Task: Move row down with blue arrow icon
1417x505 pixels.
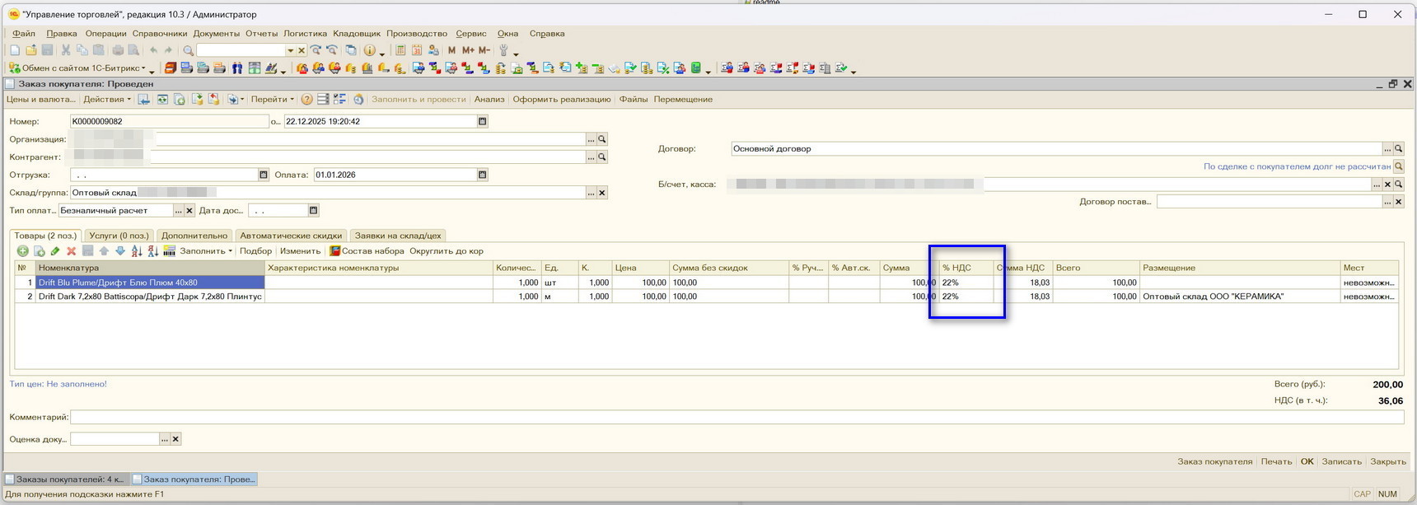Action: pyautogui.click(x=120, y=251)
